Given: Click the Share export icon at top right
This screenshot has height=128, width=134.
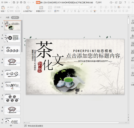Looking at the screenshot, I should click(116, 2).
